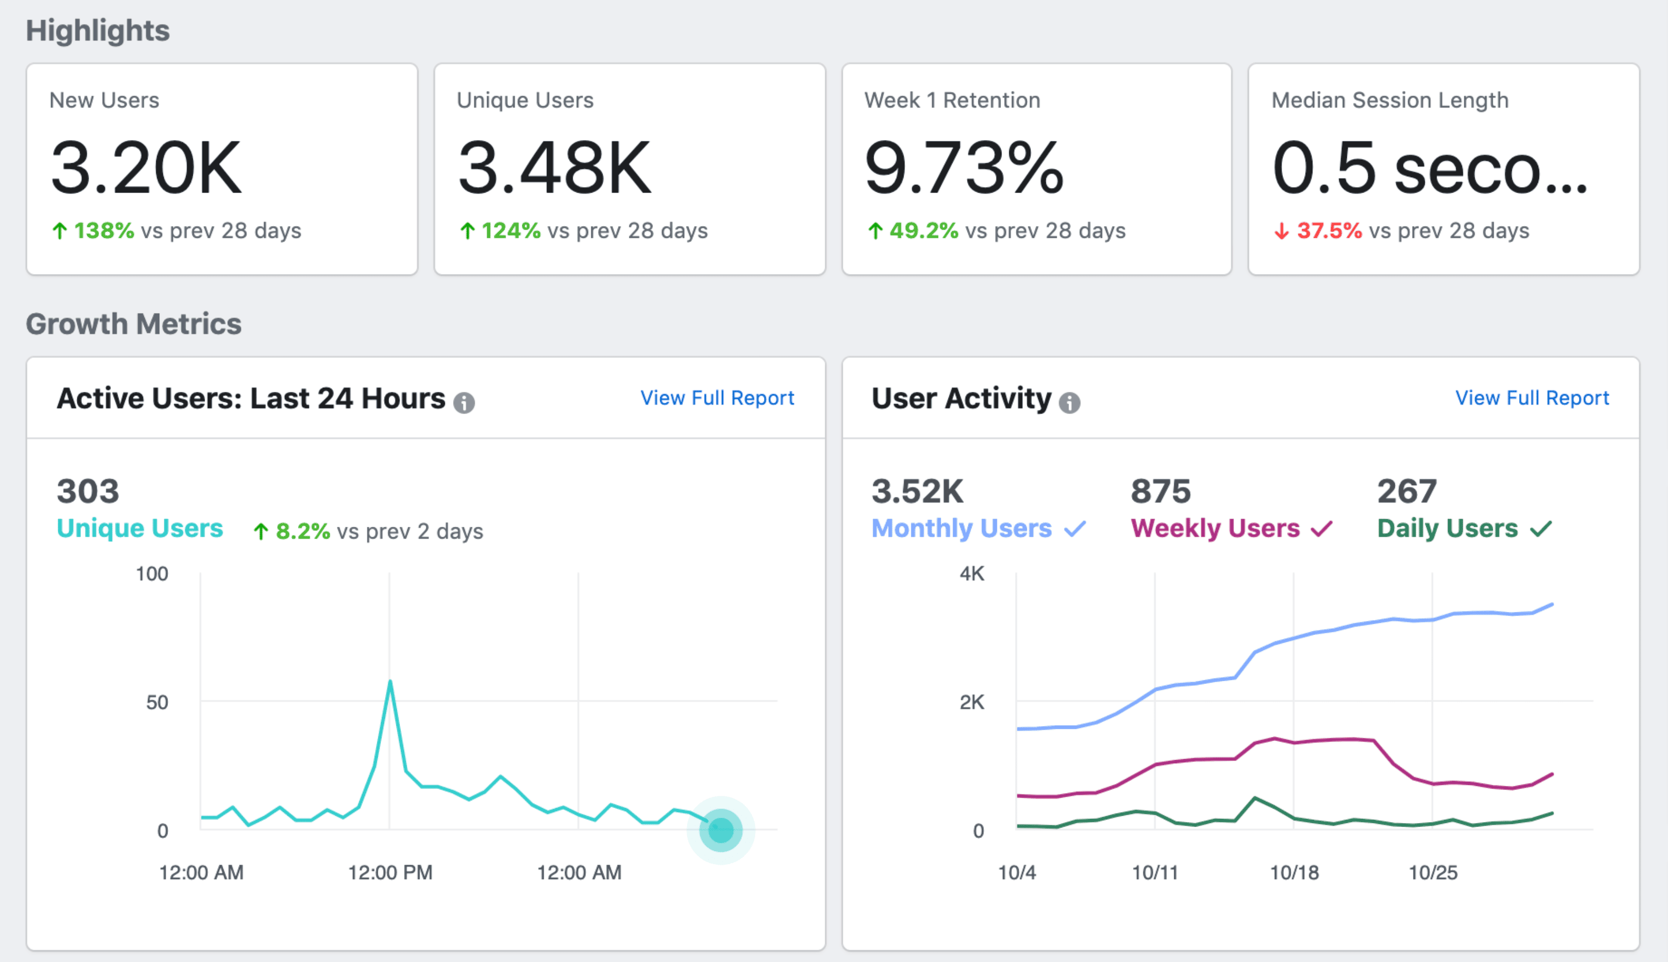Select the Unique Users 3.48K highlight card

[x=630, y=169]
